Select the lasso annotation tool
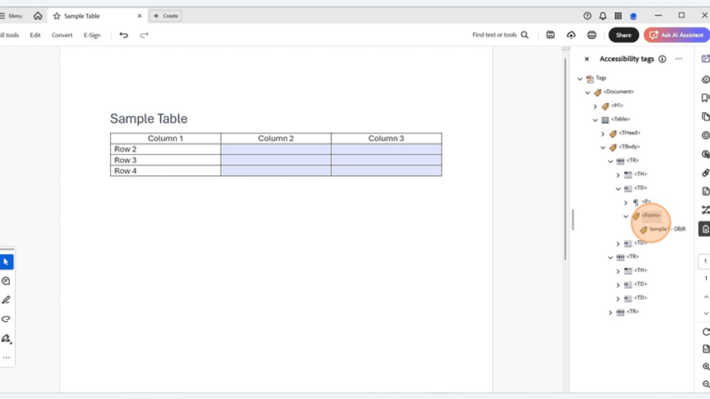Screen dimensions: 710x399 7,319
